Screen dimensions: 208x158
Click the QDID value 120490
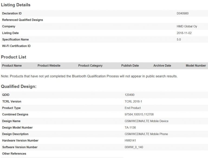tap(129, 95)
